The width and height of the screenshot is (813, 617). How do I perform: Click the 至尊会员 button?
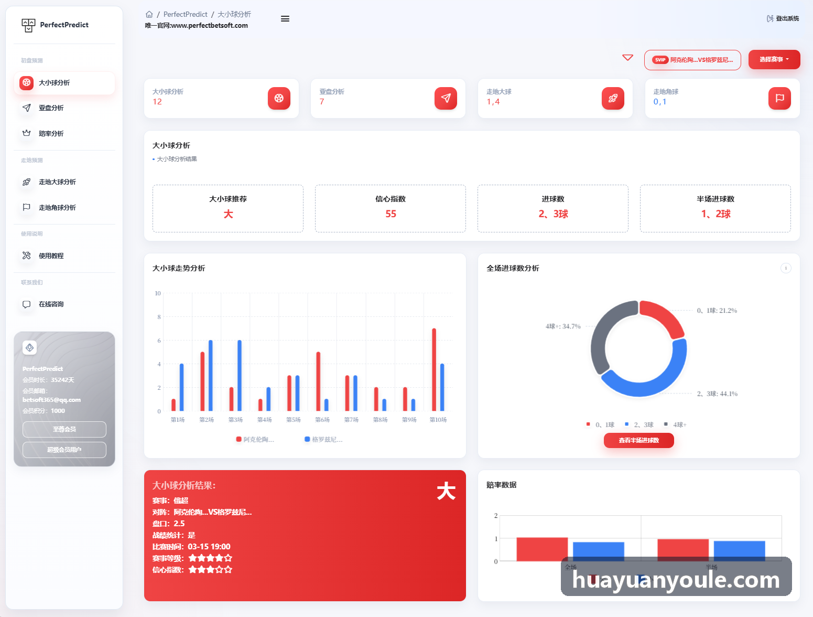pos(64,429)
